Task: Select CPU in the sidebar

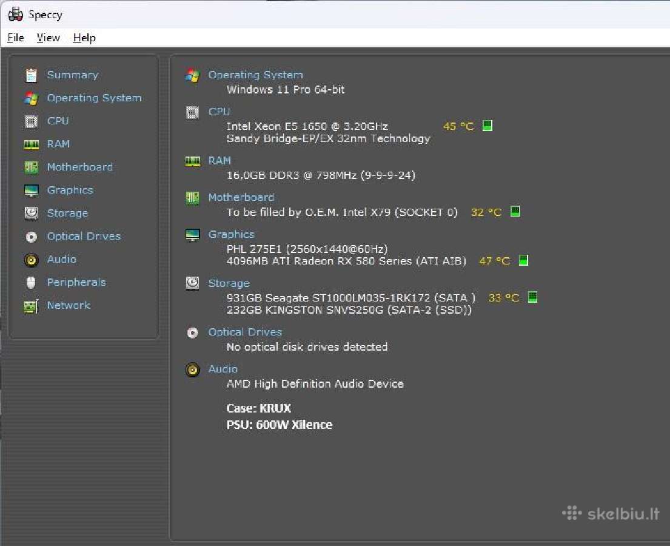Action: click(58, 121)
